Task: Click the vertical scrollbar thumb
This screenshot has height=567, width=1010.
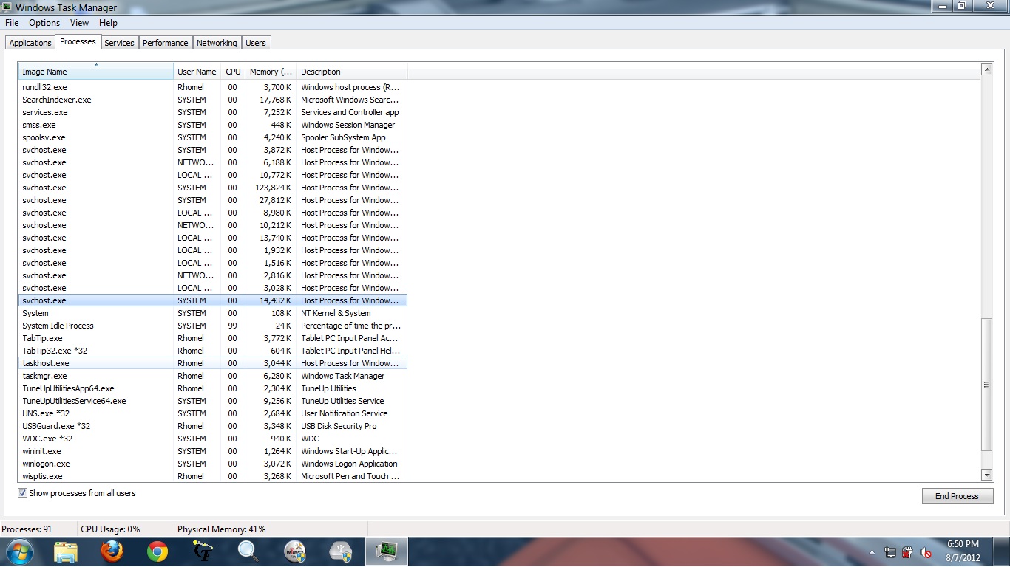Action: [986, 385]
